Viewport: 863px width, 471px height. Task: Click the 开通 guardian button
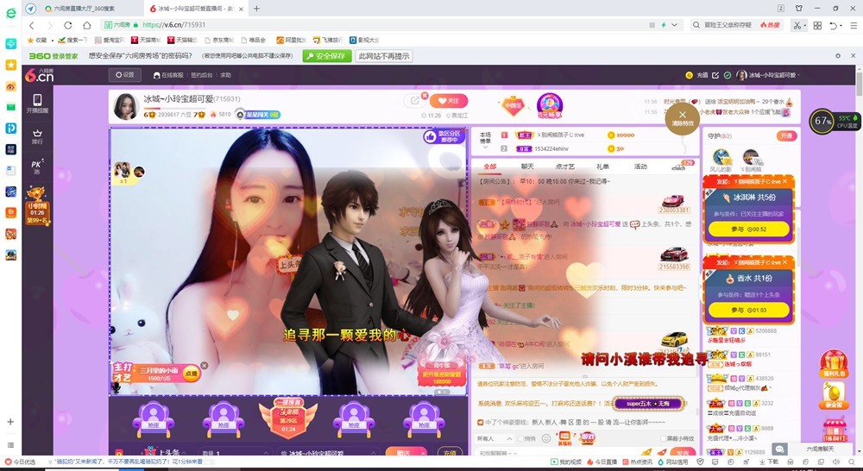[x=786, y=136]
